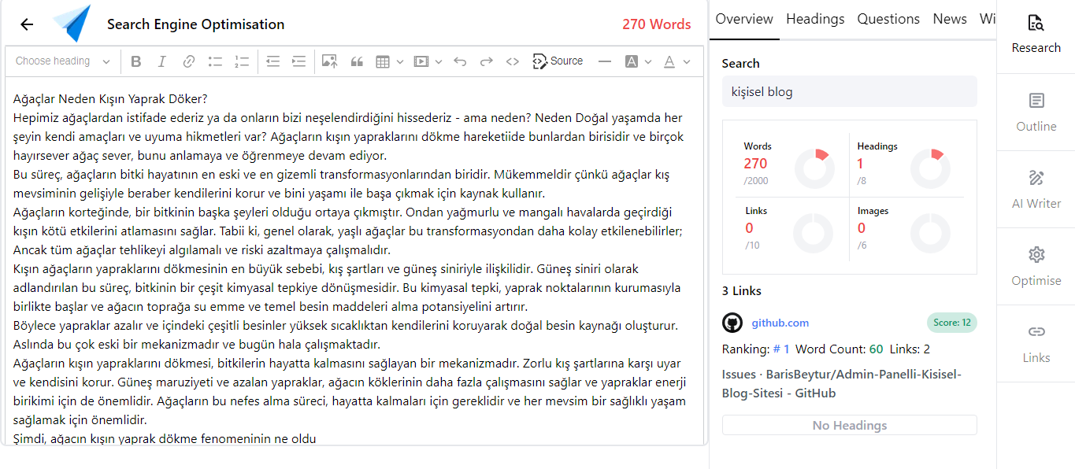Click the font background color icon

click(x=631, y=61)
